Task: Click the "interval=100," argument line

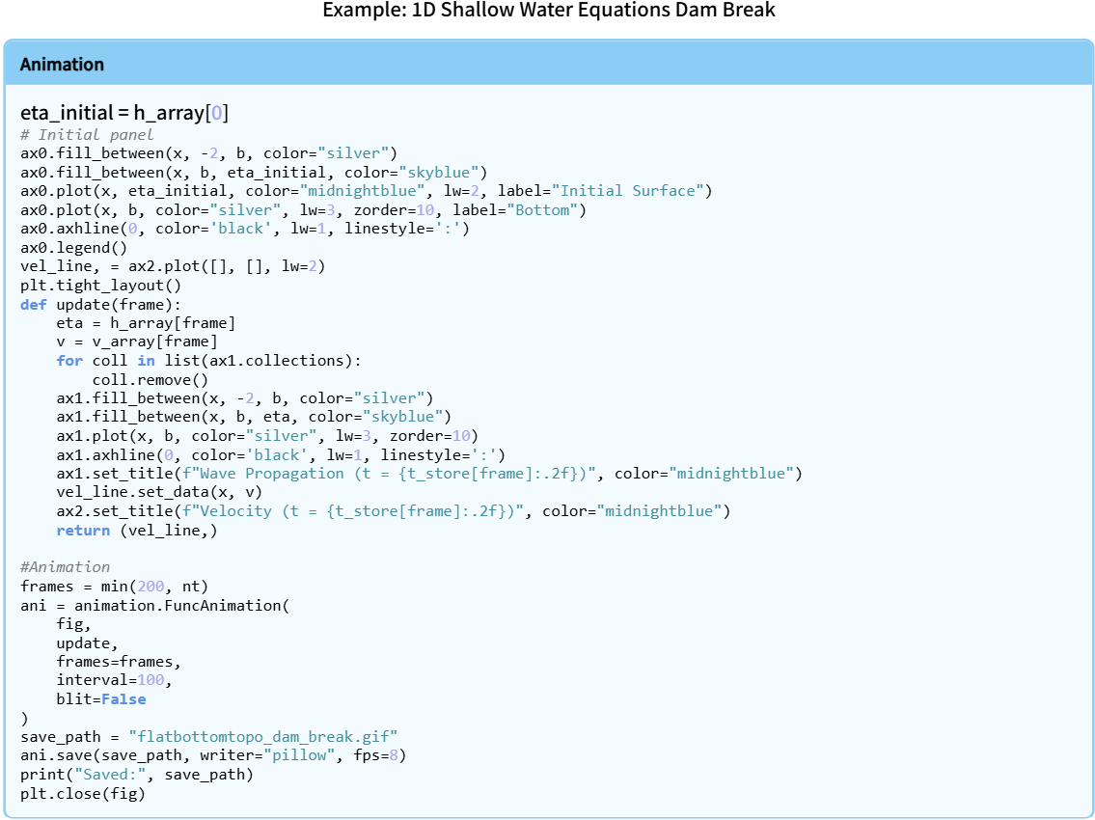Action: (114, 680)
